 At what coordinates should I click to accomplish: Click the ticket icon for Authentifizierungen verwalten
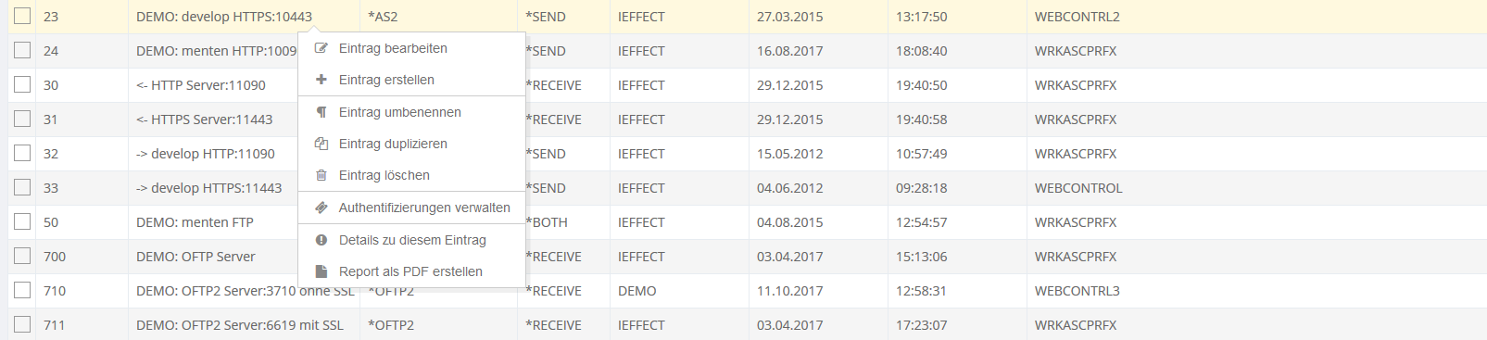tap(321, 208)
